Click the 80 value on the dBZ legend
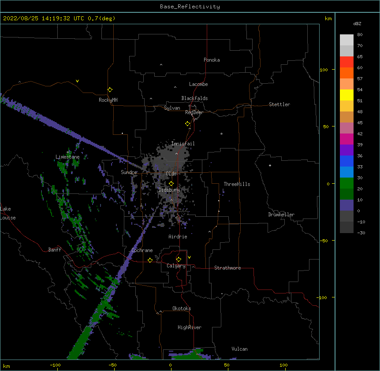 coord(360,35)
